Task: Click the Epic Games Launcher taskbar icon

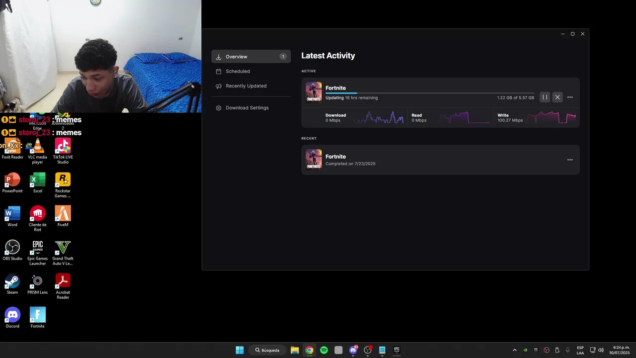Action: coord(397,350)
